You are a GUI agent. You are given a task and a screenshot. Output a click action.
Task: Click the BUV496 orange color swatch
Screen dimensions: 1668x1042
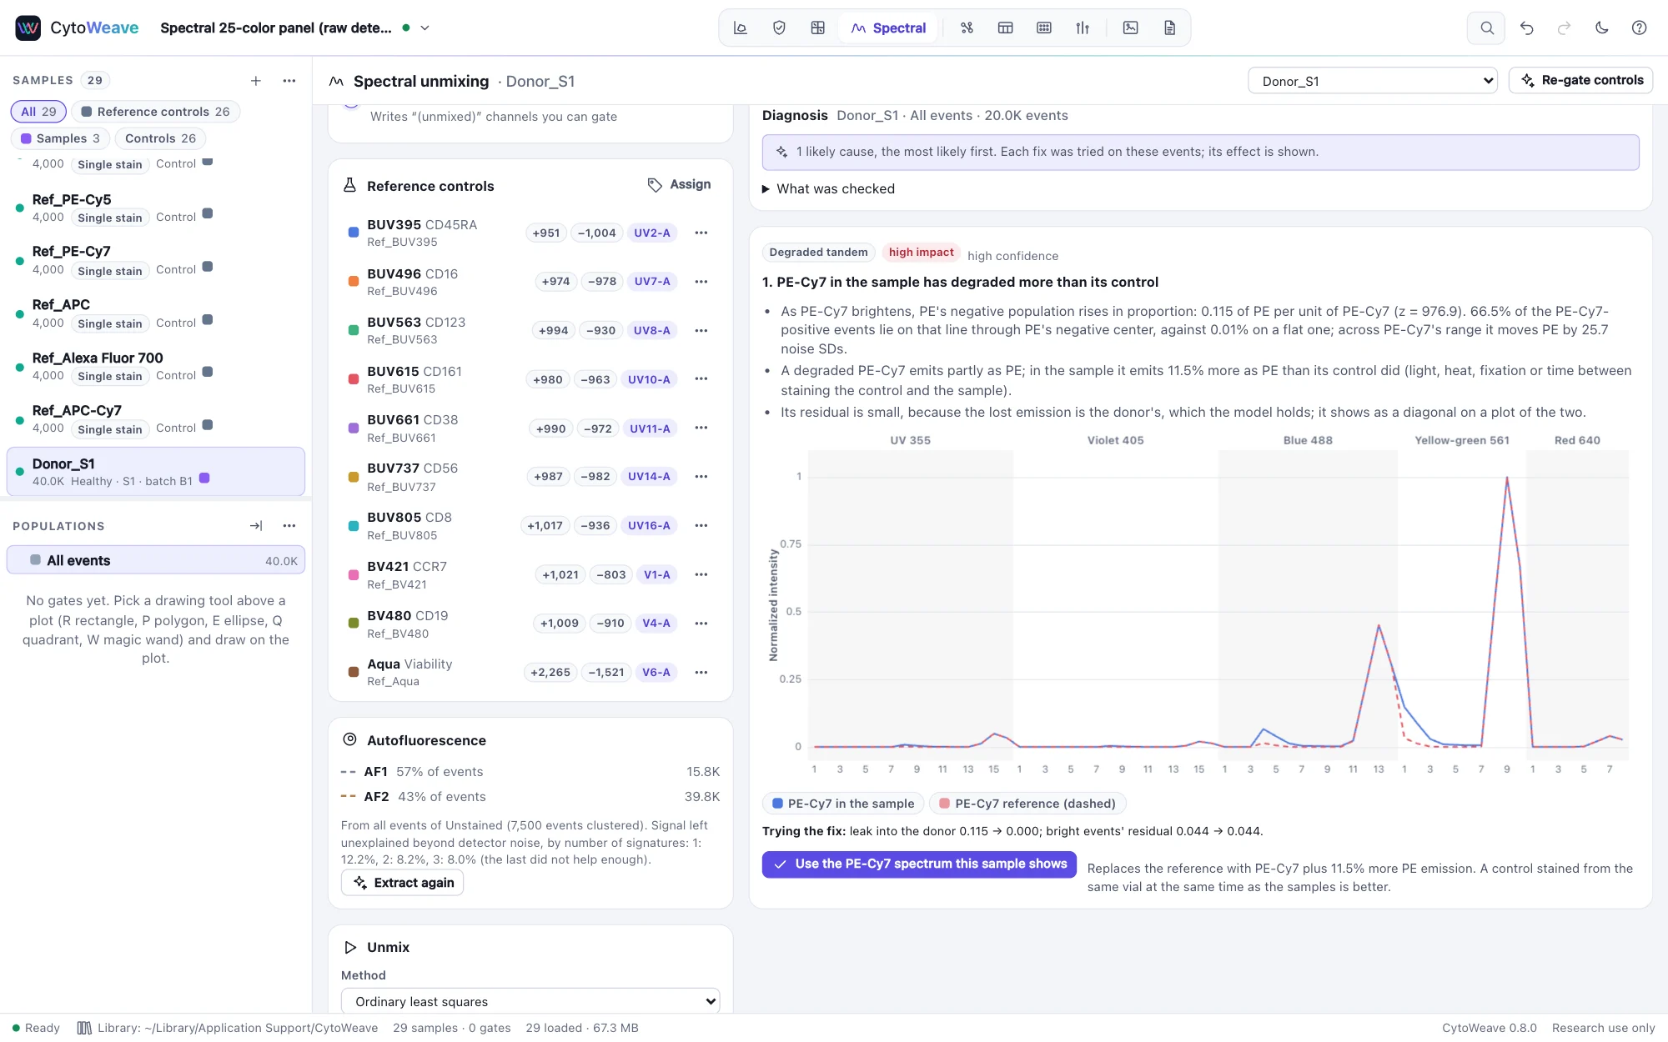(354, 282)
